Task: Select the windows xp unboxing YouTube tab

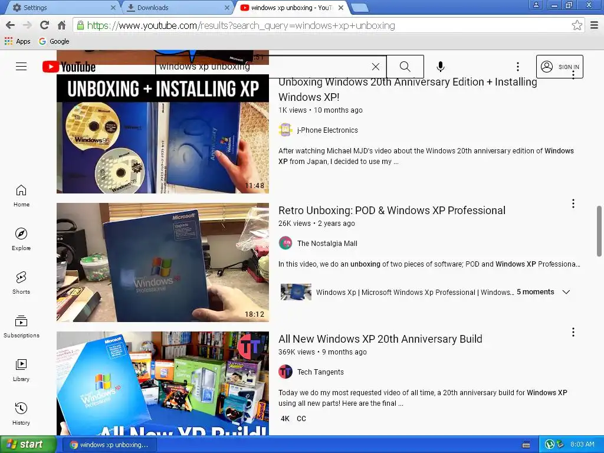Action: pyautogui.click(x=292, y=7)
